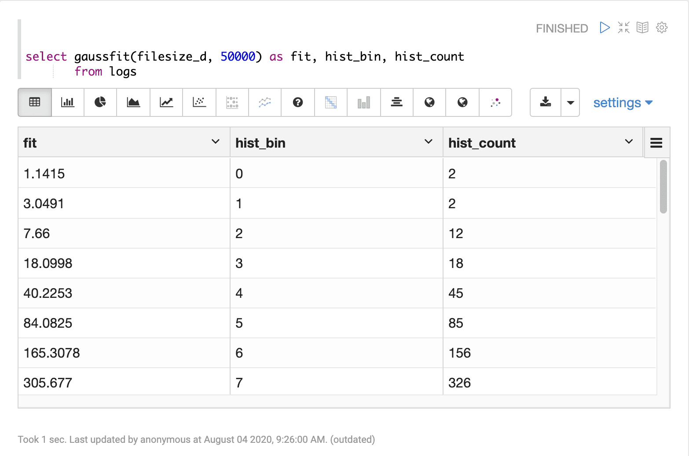
Task: Display results as a scatter plot
Action: click(x=199, y=102)
